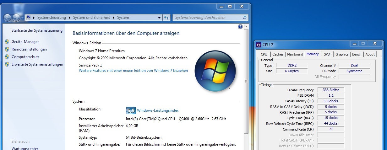
Task: Switch to Caches tab in CPU-Z
Action: pyautogui.click(x=278, y=54)
